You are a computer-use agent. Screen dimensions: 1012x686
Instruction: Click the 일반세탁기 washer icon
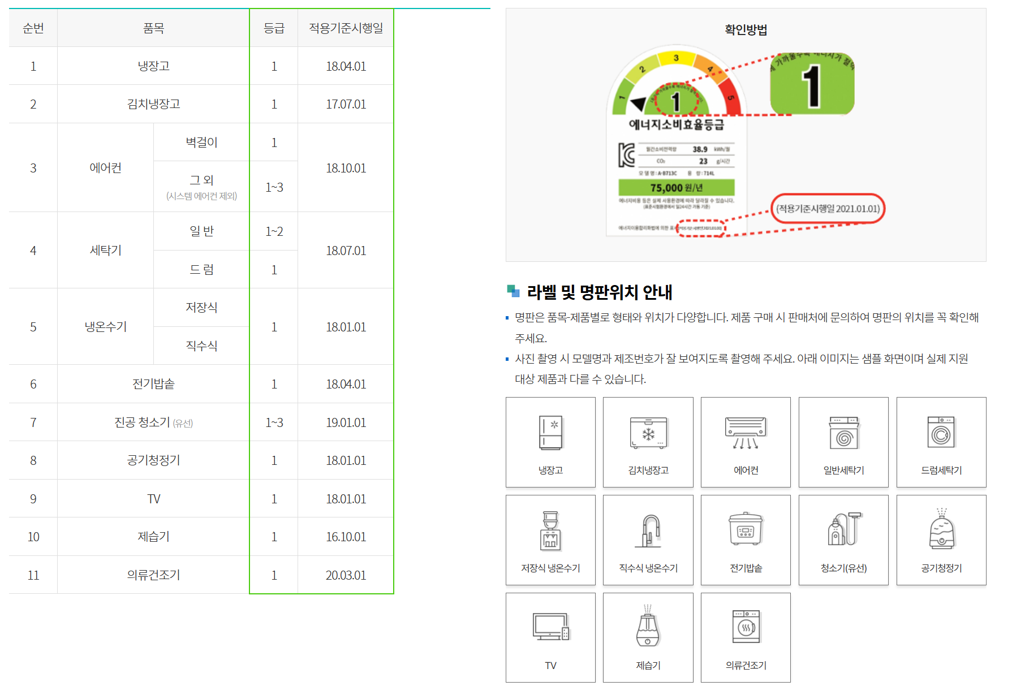pos(843,441)
